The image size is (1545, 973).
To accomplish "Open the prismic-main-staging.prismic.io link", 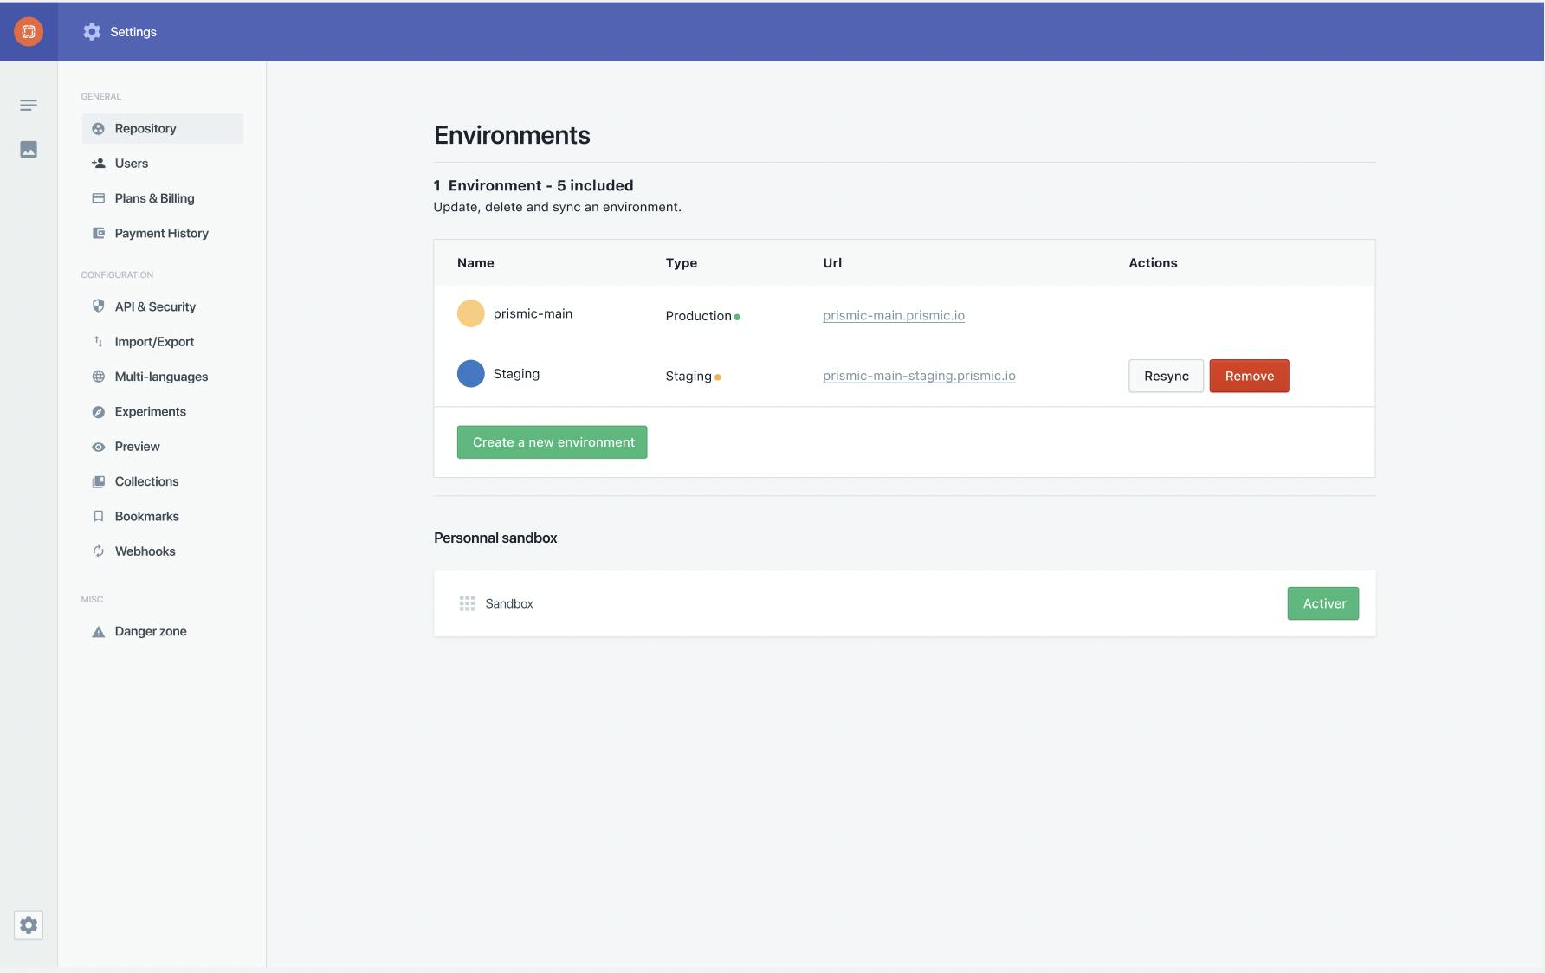I will pos(919,376).
